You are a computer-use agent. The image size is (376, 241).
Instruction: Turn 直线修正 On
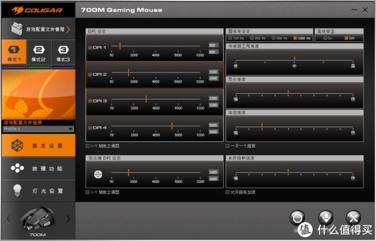coord(325,38)
